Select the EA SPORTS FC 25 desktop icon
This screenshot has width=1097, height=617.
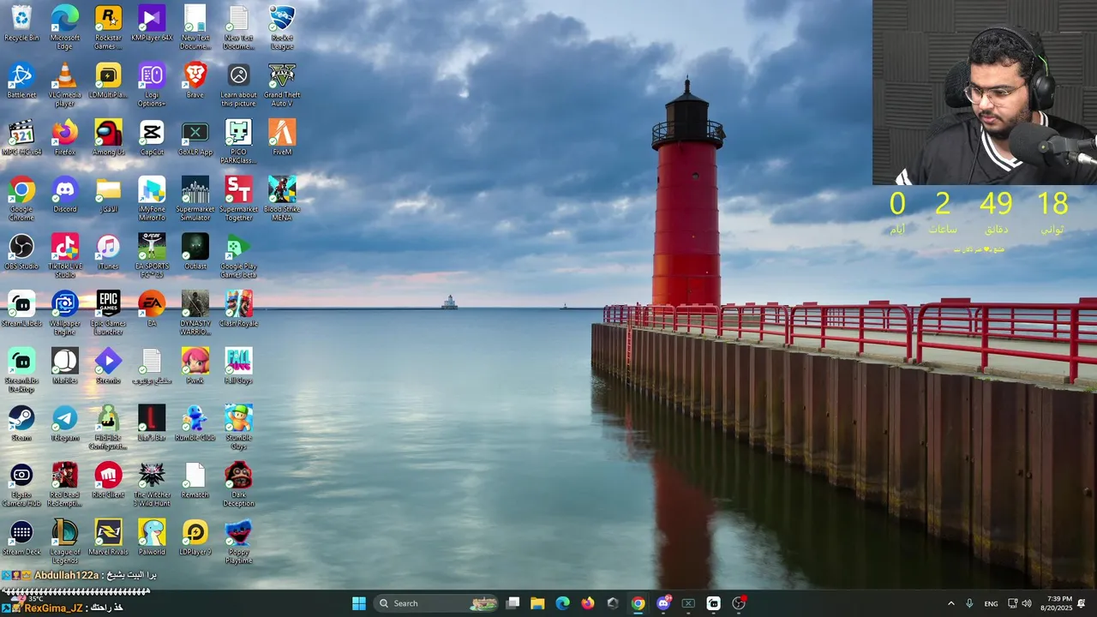pyautogui.click(x=152, y=256)
